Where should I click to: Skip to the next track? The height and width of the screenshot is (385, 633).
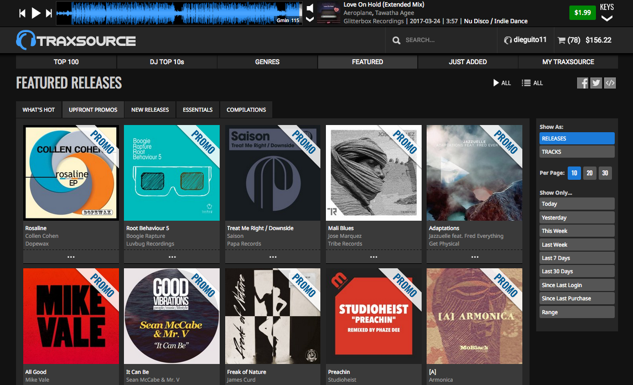49,13
